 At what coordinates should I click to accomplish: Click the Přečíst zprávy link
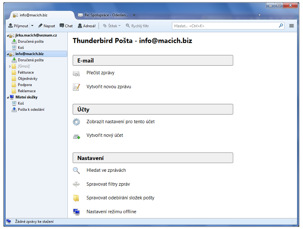pyautogui.click(x=100, y=73)
